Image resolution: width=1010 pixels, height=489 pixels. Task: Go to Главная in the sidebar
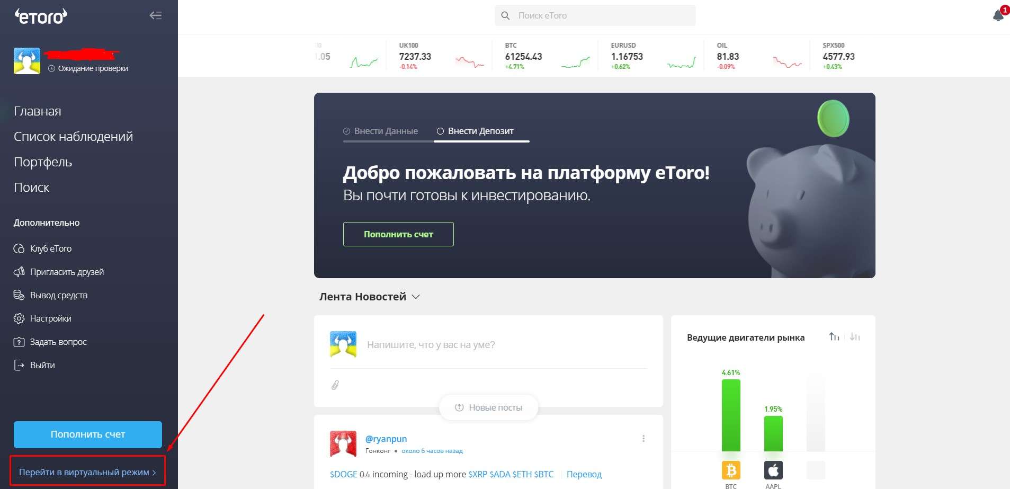pos(38,111)
